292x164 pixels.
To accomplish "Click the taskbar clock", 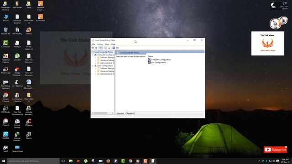I will coord(285,161).
